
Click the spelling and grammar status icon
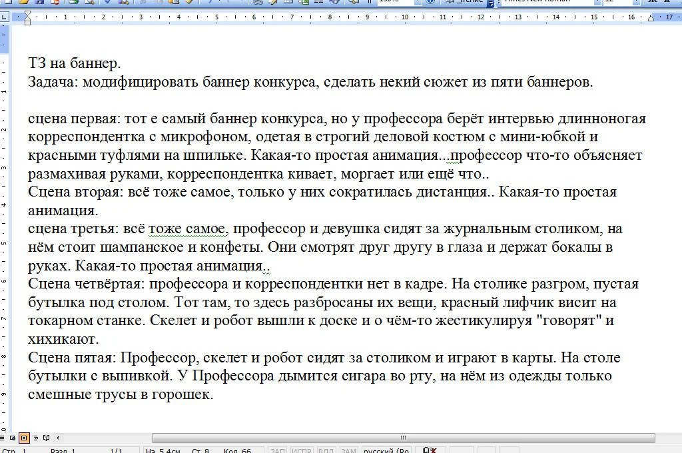pyautogui.click(x=430, y=450)
